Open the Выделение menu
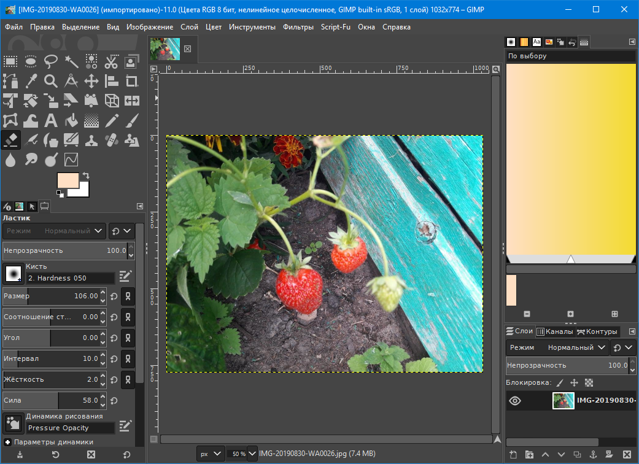The image size is (639, 464). pyautogui.click(x=80, y=27)
